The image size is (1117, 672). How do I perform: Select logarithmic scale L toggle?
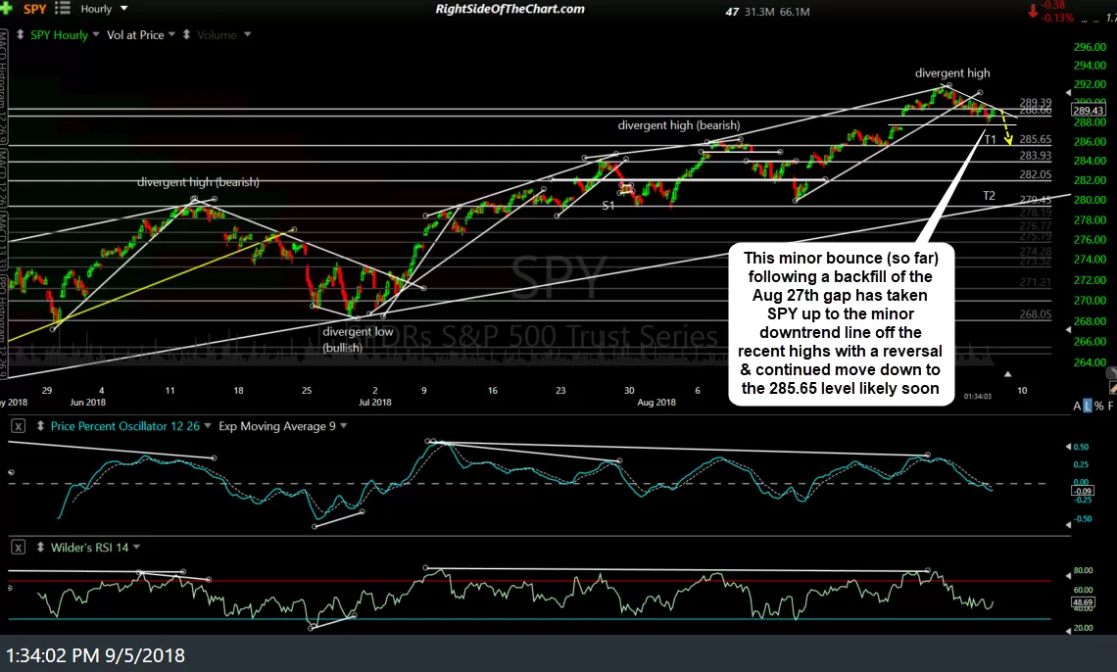point(1087,406)
